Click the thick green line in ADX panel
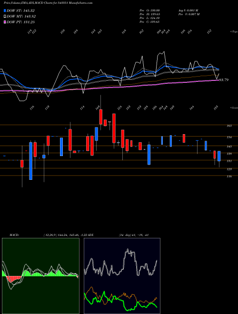Screen dimensions: 238x314 click(120, 300)
